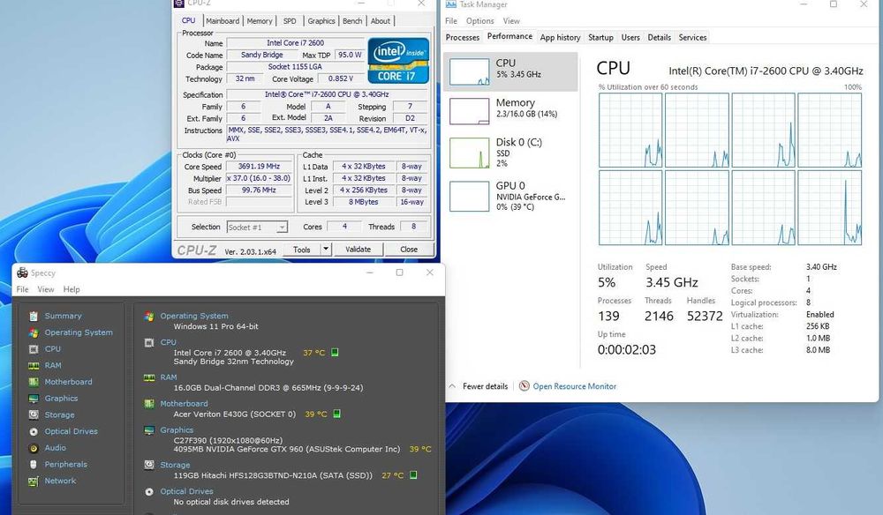Screen dimensions: 883x515
Task: Click the Storage drive icon in Speccy sidebar
Action: point(34,415)
